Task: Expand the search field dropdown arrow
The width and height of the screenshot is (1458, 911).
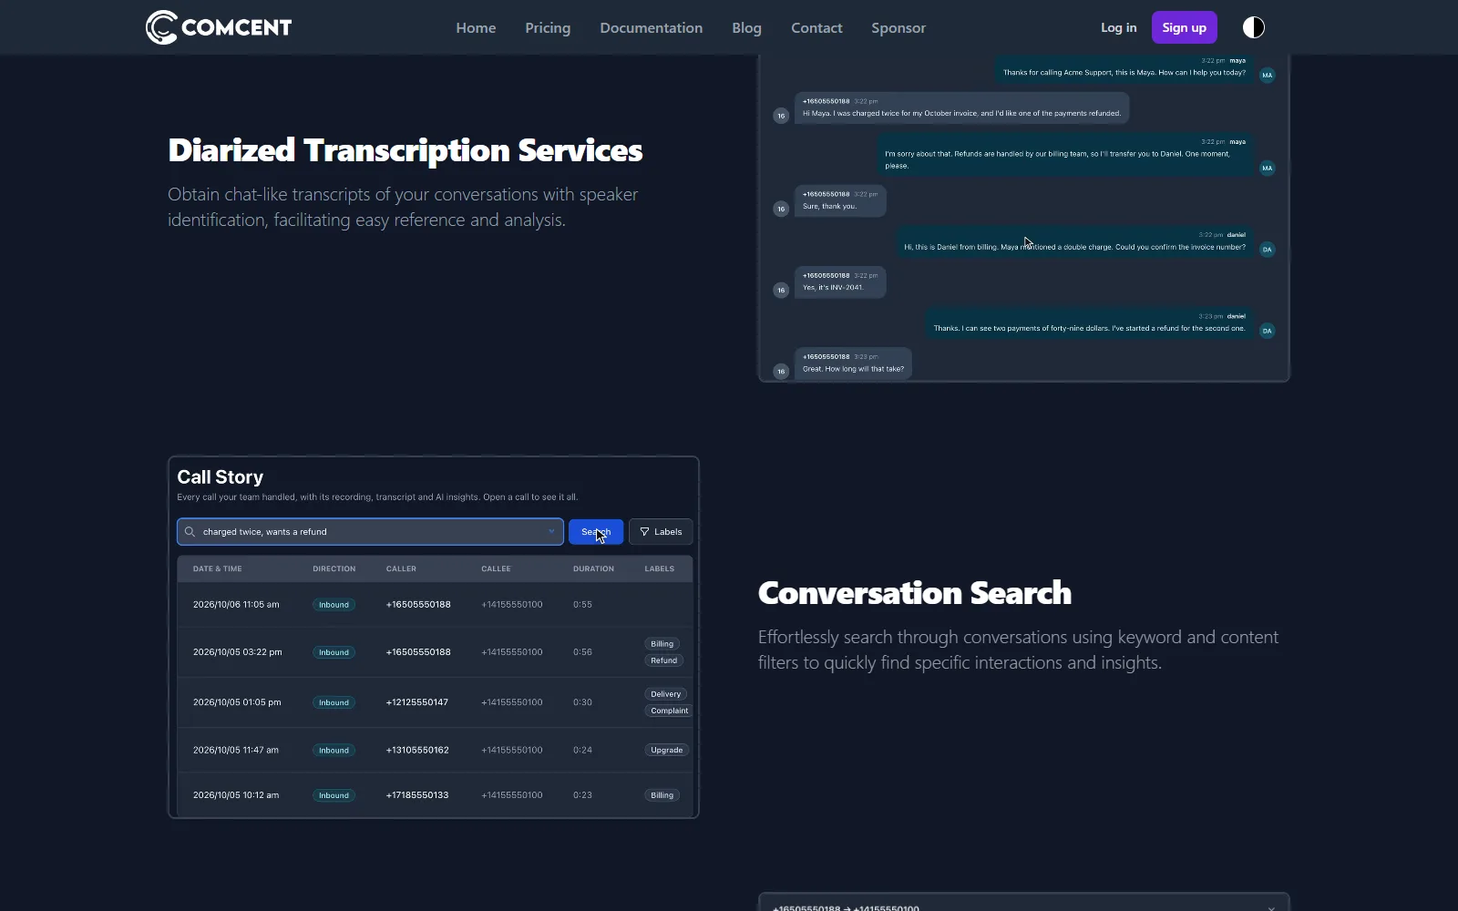Action: pyautogui.click(x=551, y=532)
